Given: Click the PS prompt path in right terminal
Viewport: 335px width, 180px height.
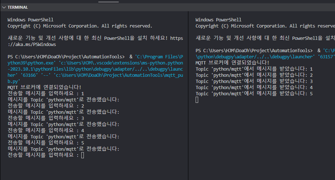Looking at the screenshot, I should (x=254, y=51).
